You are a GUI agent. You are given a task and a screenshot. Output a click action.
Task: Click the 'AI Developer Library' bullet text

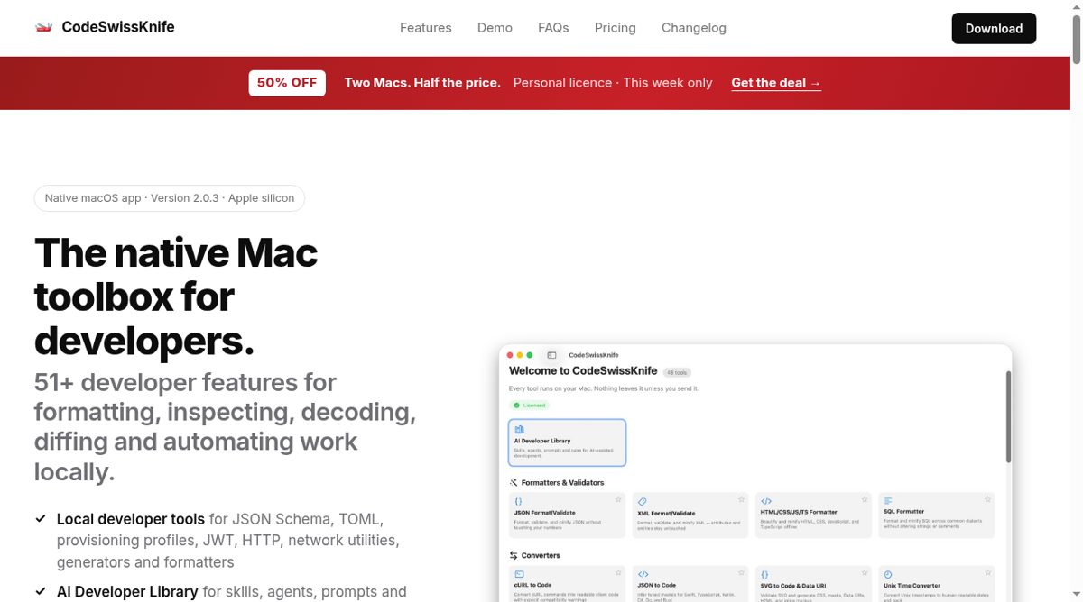tap(127, 592)
